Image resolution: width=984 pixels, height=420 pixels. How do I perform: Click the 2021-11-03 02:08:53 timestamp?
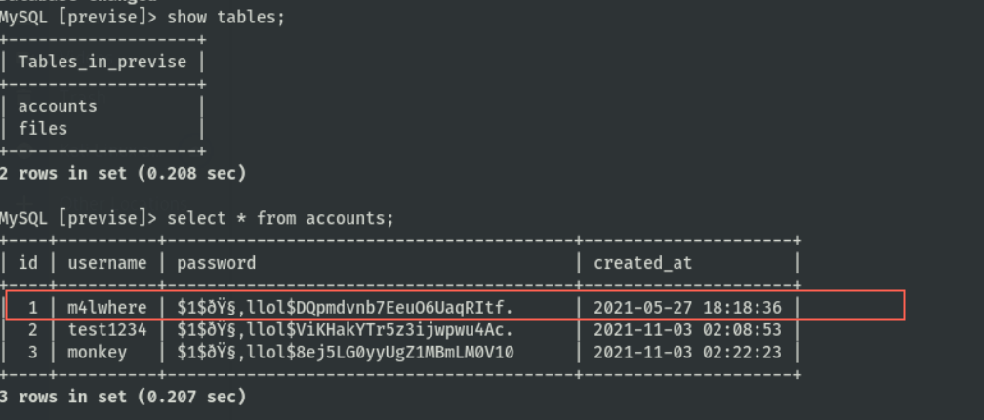pos(687,330)
